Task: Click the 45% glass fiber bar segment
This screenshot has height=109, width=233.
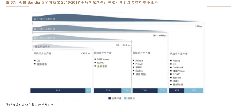Action: coord(177,90)
